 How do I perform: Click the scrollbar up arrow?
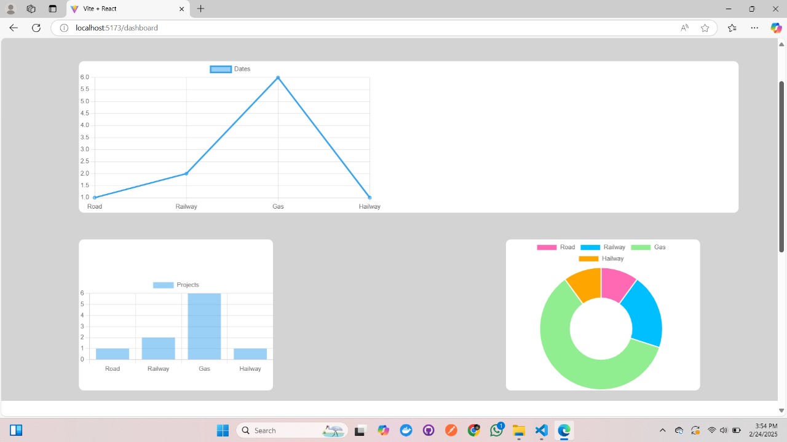tap(781, 44)
